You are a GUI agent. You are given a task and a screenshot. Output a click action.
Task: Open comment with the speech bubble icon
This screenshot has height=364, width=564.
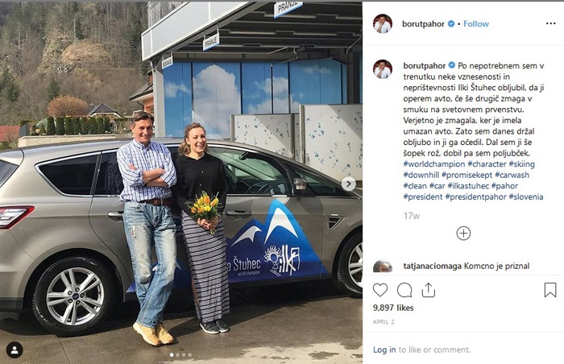[x=404, y=290]
